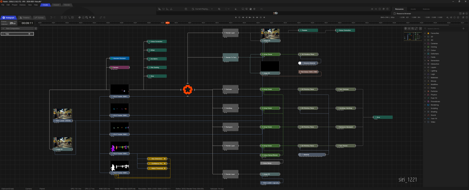Image resolution: width=469 pixels, height=190 pixels.
Task: Click the Cameras category icon
Action: click(x=429, y=43)
